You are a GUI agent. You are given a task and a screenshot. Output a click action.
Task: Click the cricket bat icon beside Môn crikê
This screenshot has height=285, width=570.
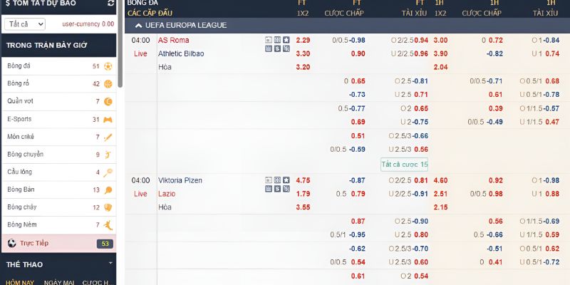pyautogui.click(x=108, y=137)
